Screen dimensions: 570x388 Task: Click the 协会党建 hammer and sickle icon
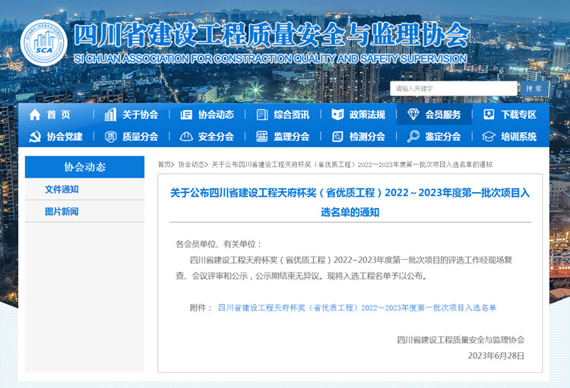pyautogui.click(x=34, y=137)
